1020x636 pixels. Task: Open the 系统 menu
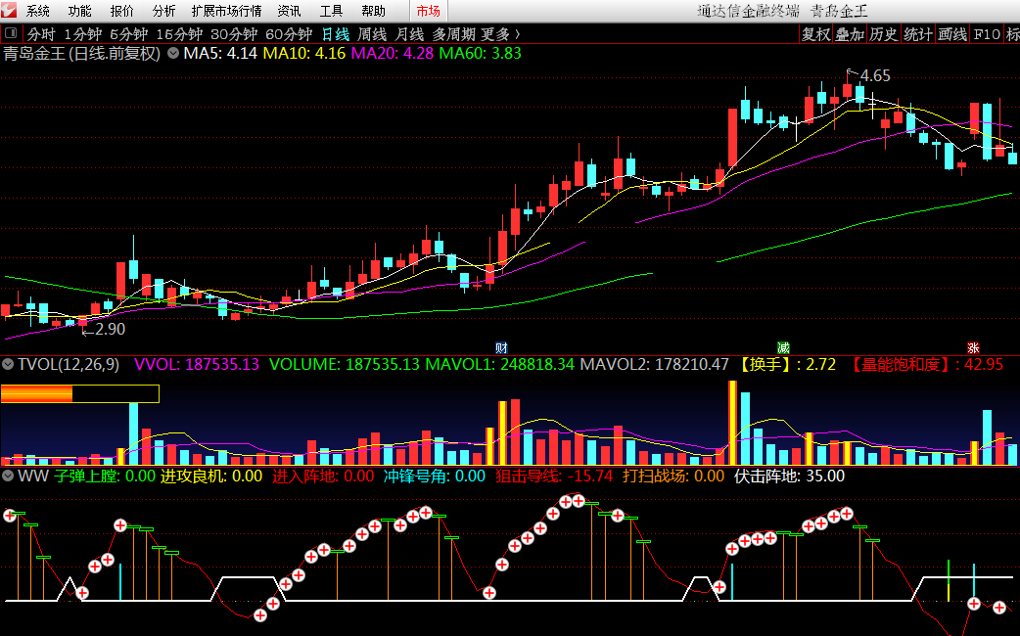click(38, 11)
